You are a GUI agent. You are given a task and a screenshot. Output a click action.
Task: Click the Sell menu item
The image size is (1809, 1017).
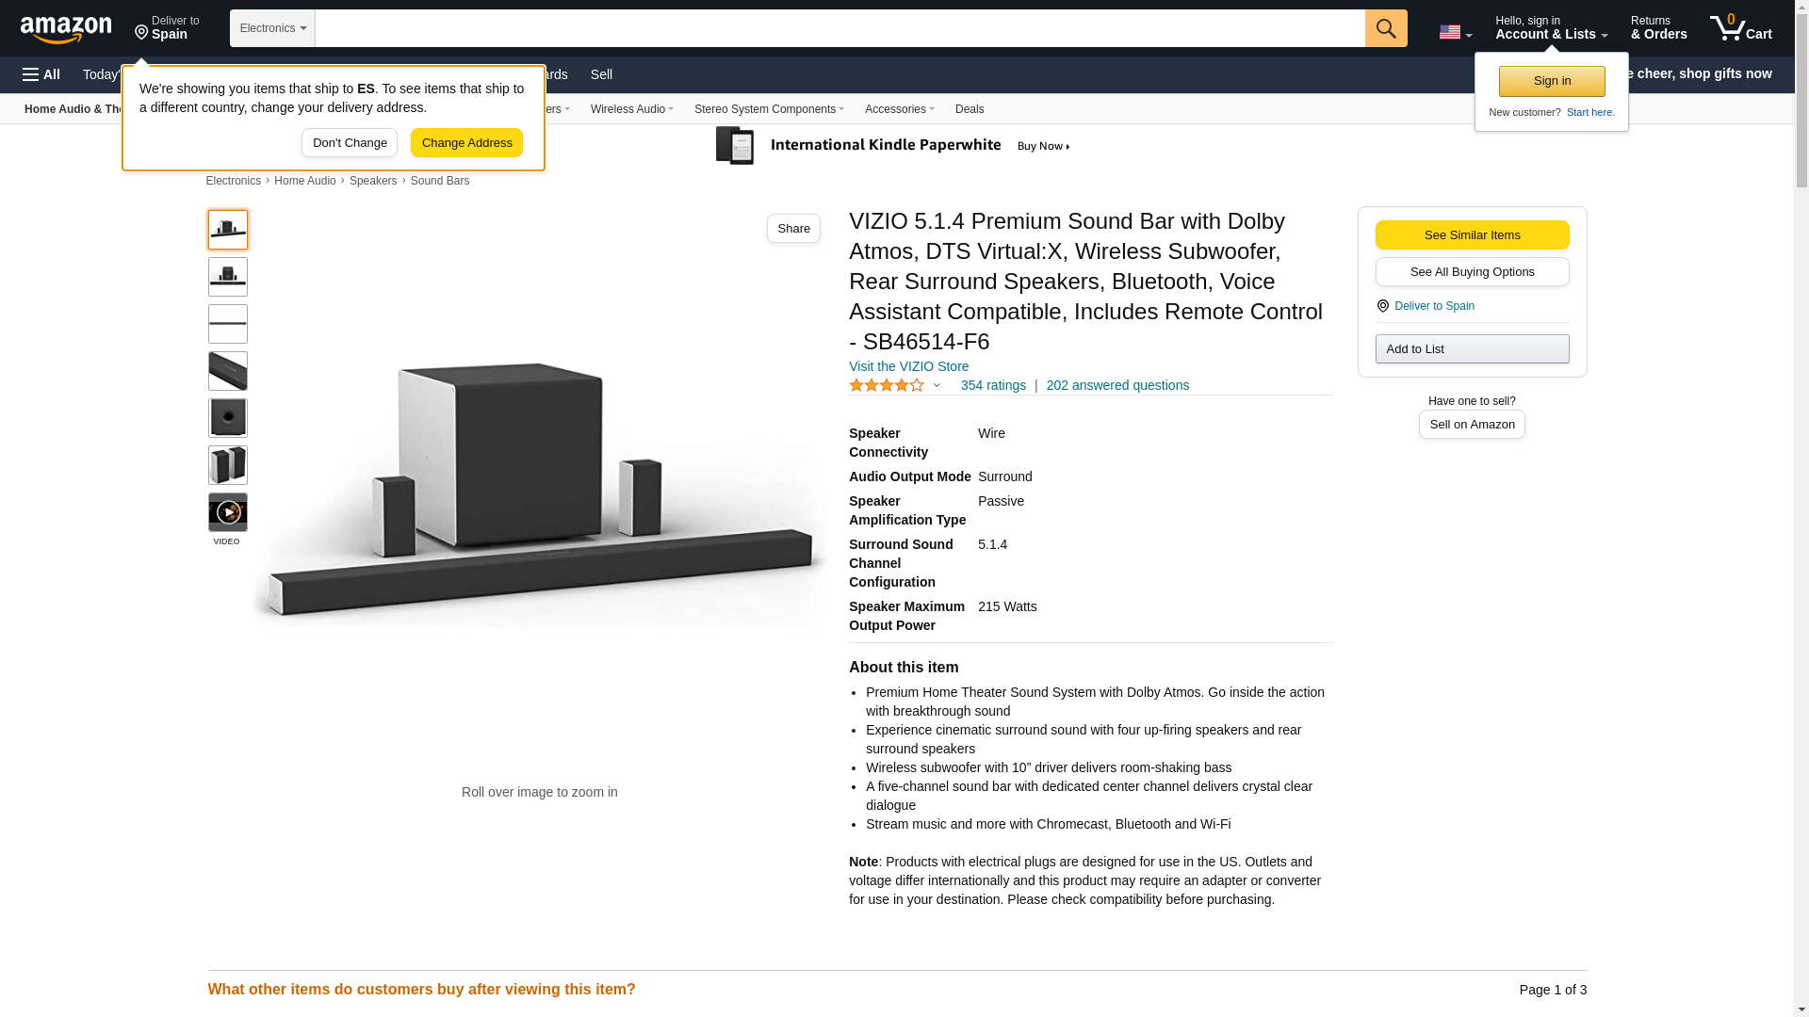point(601,74)
